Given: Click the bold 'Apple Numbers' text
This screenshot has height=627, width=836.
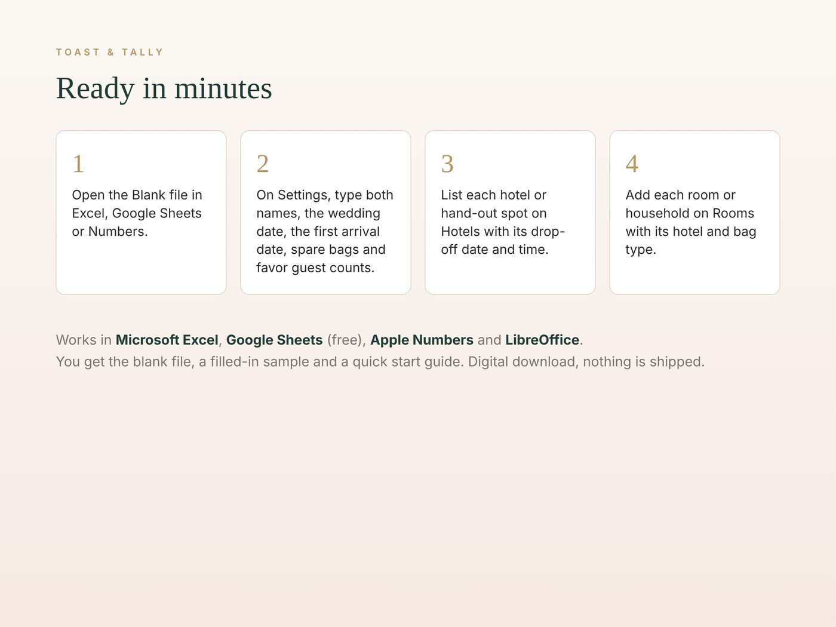Looking at the screenshot, I should [x=422, y=340].
